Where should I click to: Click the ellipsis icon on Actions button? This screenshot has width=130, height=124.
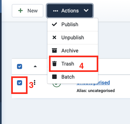point(55,11)
